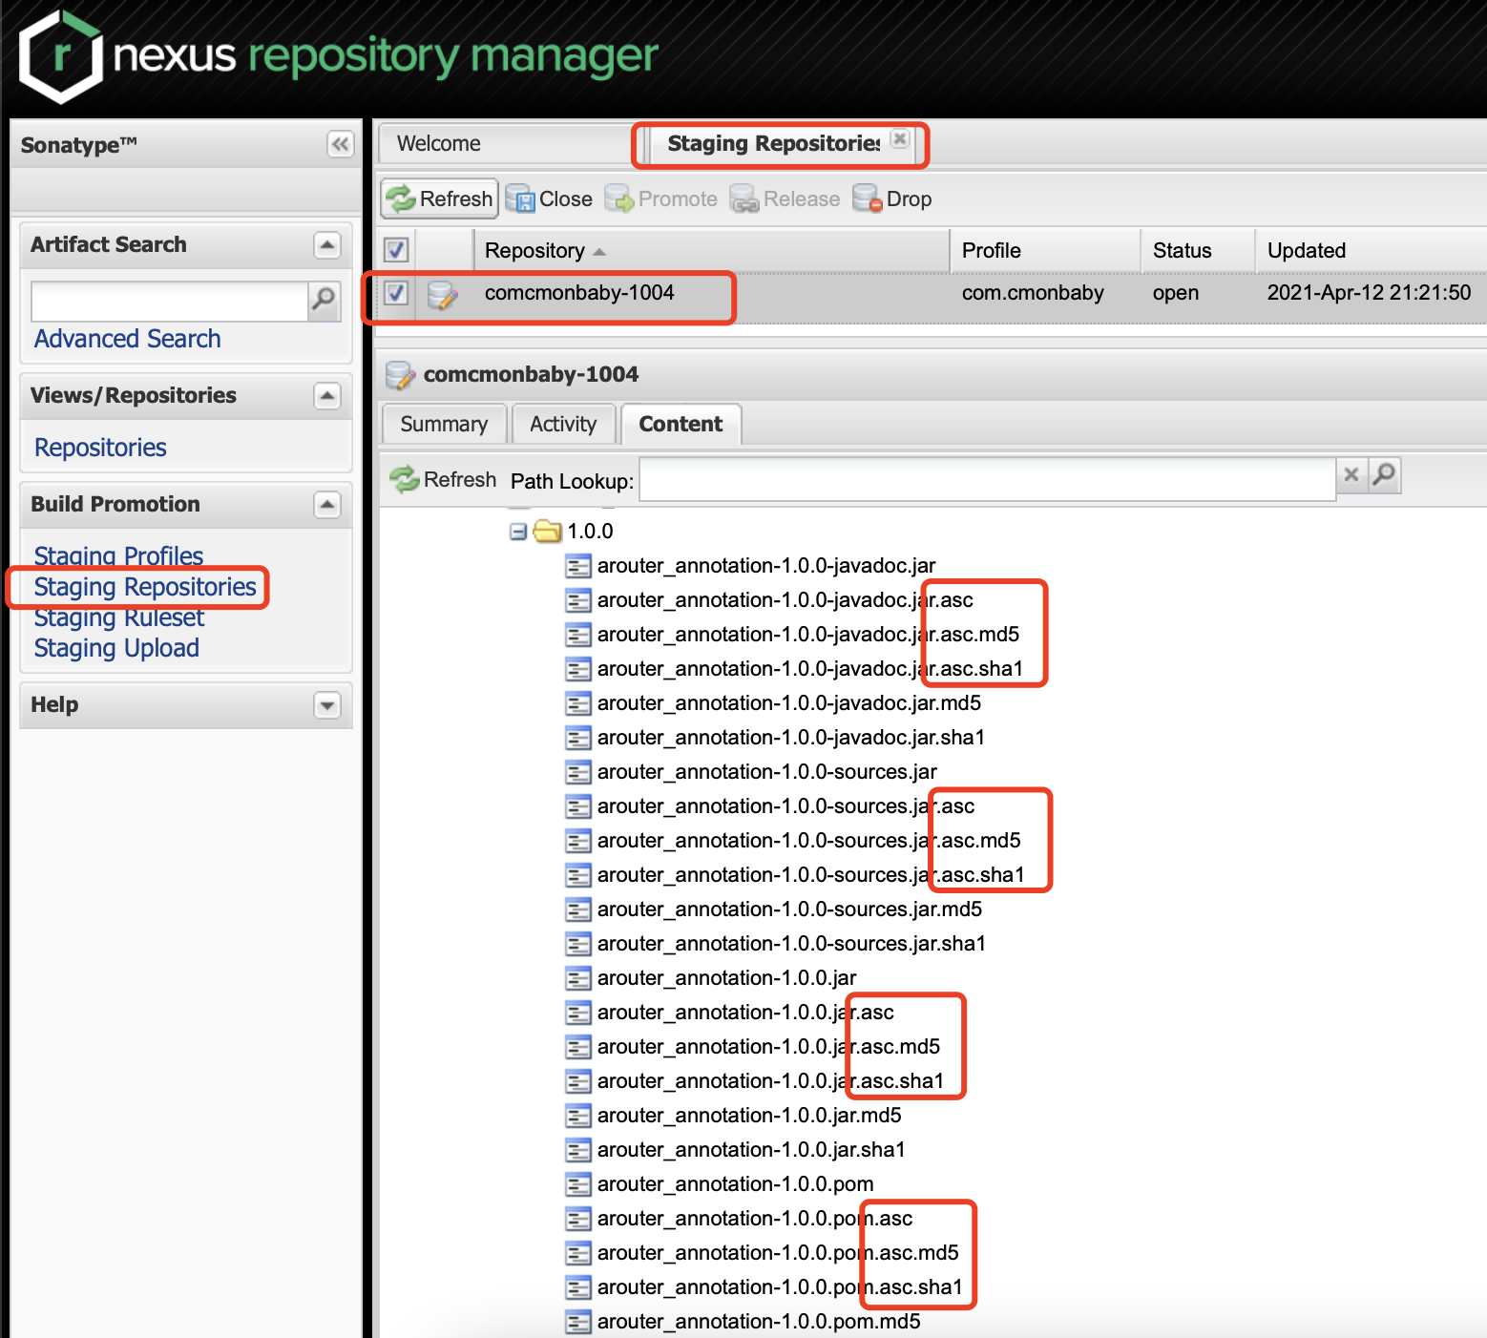1487x1338 pixels.
Task: Click file icon of arouter_annotation-1.0.0-javadoc.jar
Action: click(x=577, y=566)
